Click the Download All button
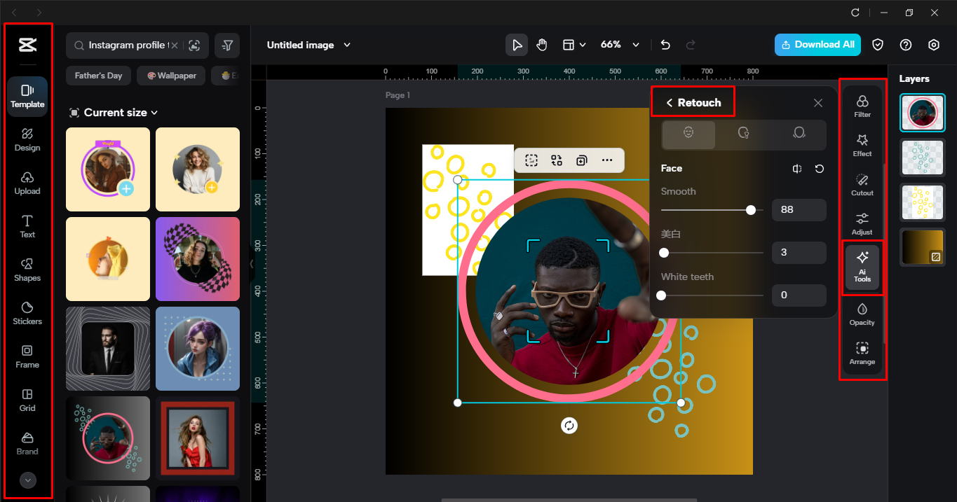Viewport: 957px width, 502px height. point(817,44)
